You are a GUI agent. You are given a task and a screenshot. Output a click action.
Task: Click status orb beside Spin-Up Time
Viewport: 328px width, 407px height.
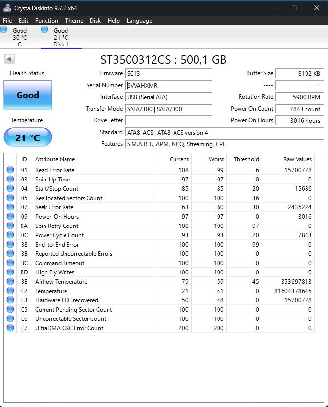coord(10,179)
